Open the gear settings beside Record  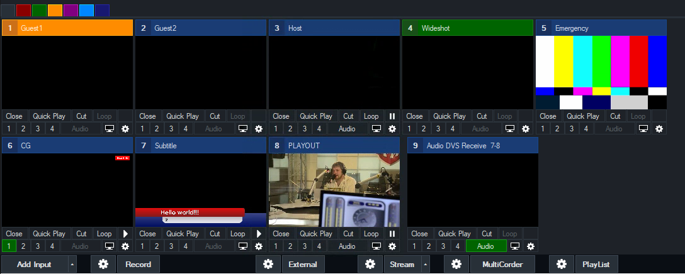pos(103,264)
